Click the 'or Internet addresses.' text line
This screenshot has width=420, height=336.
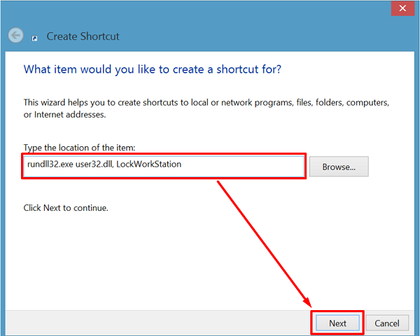64,115
